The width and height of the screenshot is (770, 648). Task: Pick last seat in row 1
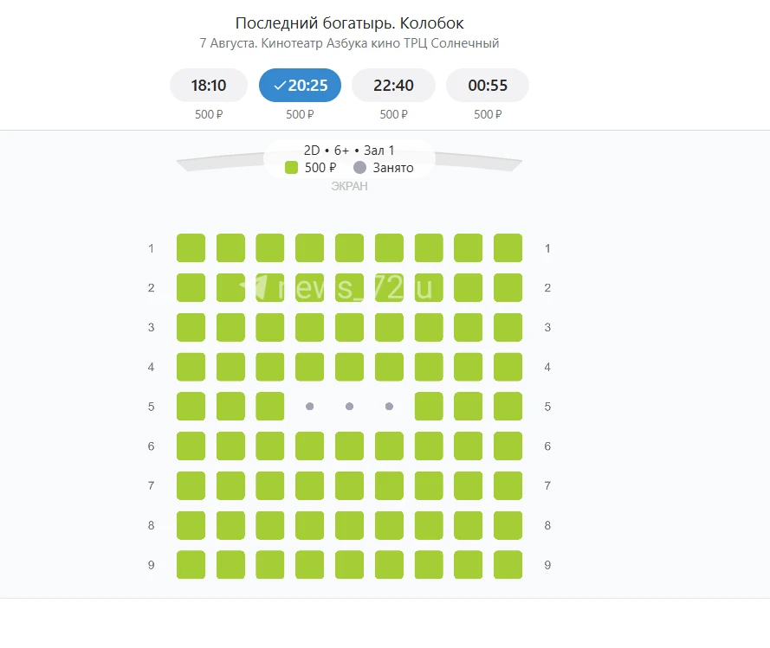508,248
